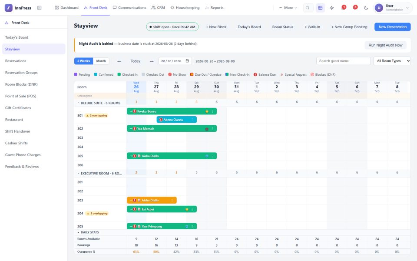This screenshot has height=261, width=417.
Task: Open the calendar picker icon in date field
Action: [x=187, y=61]
